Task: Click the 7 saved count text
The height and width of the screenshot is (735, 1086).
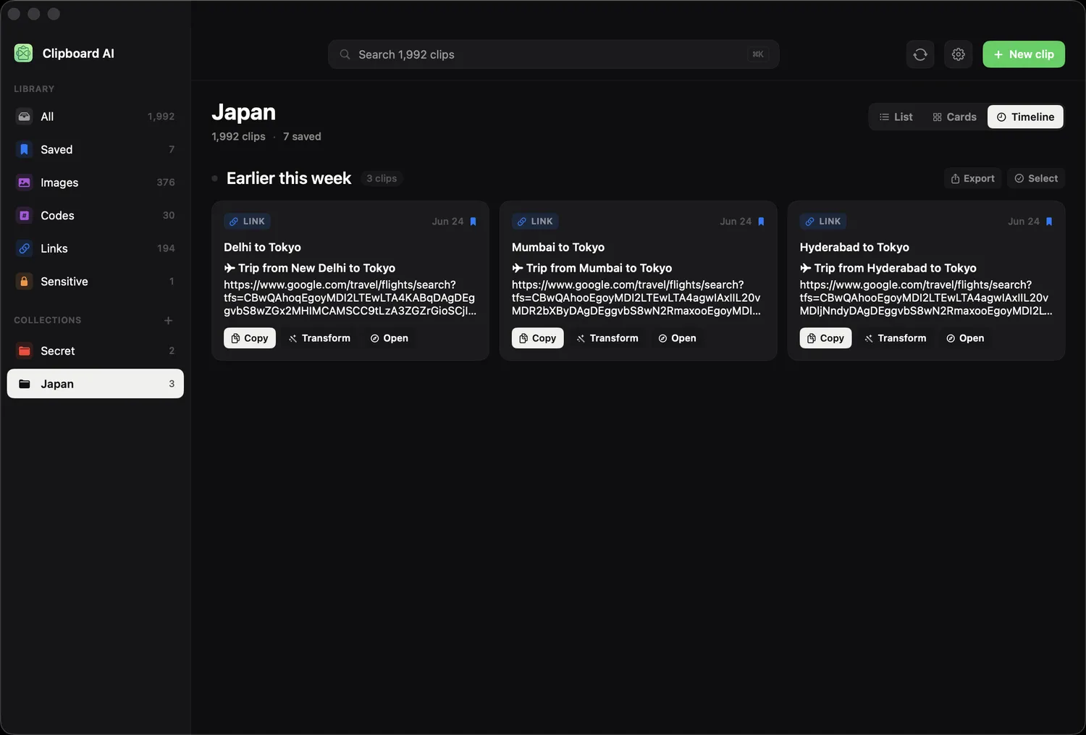Action: coord(302,137)
